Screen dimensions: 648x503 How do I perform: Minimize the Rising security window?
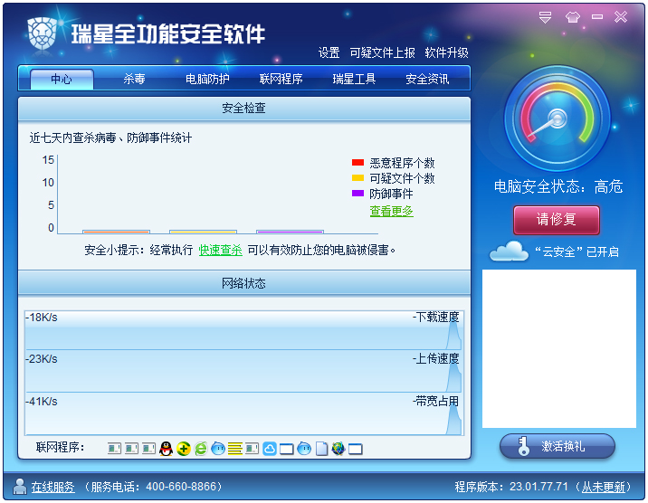coord(596,17)
